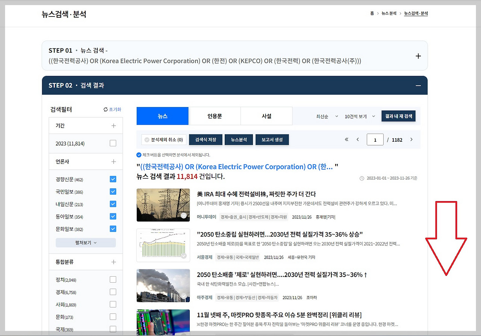Click the highlighted search query title text
Viewport: 481px width, 336px height.
pyautogui.click(x=236, y=167)
